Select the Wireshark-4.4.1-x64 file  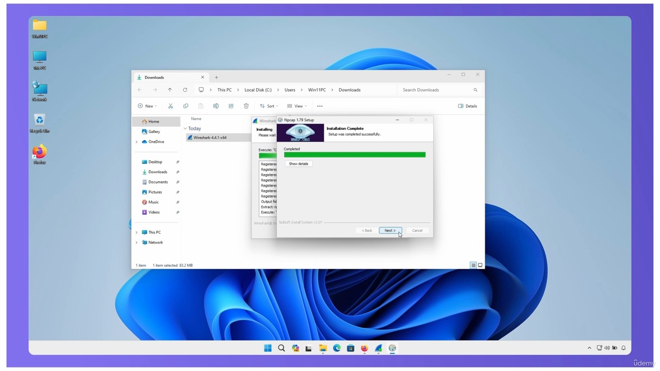pyautogui.click(x=210, y=138)
